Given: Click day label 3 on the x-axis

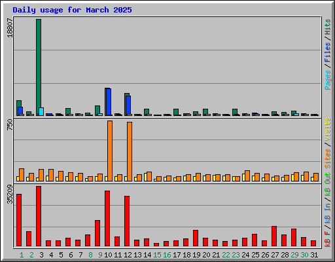Looking at the screenshot, I should tap(41, 255).
